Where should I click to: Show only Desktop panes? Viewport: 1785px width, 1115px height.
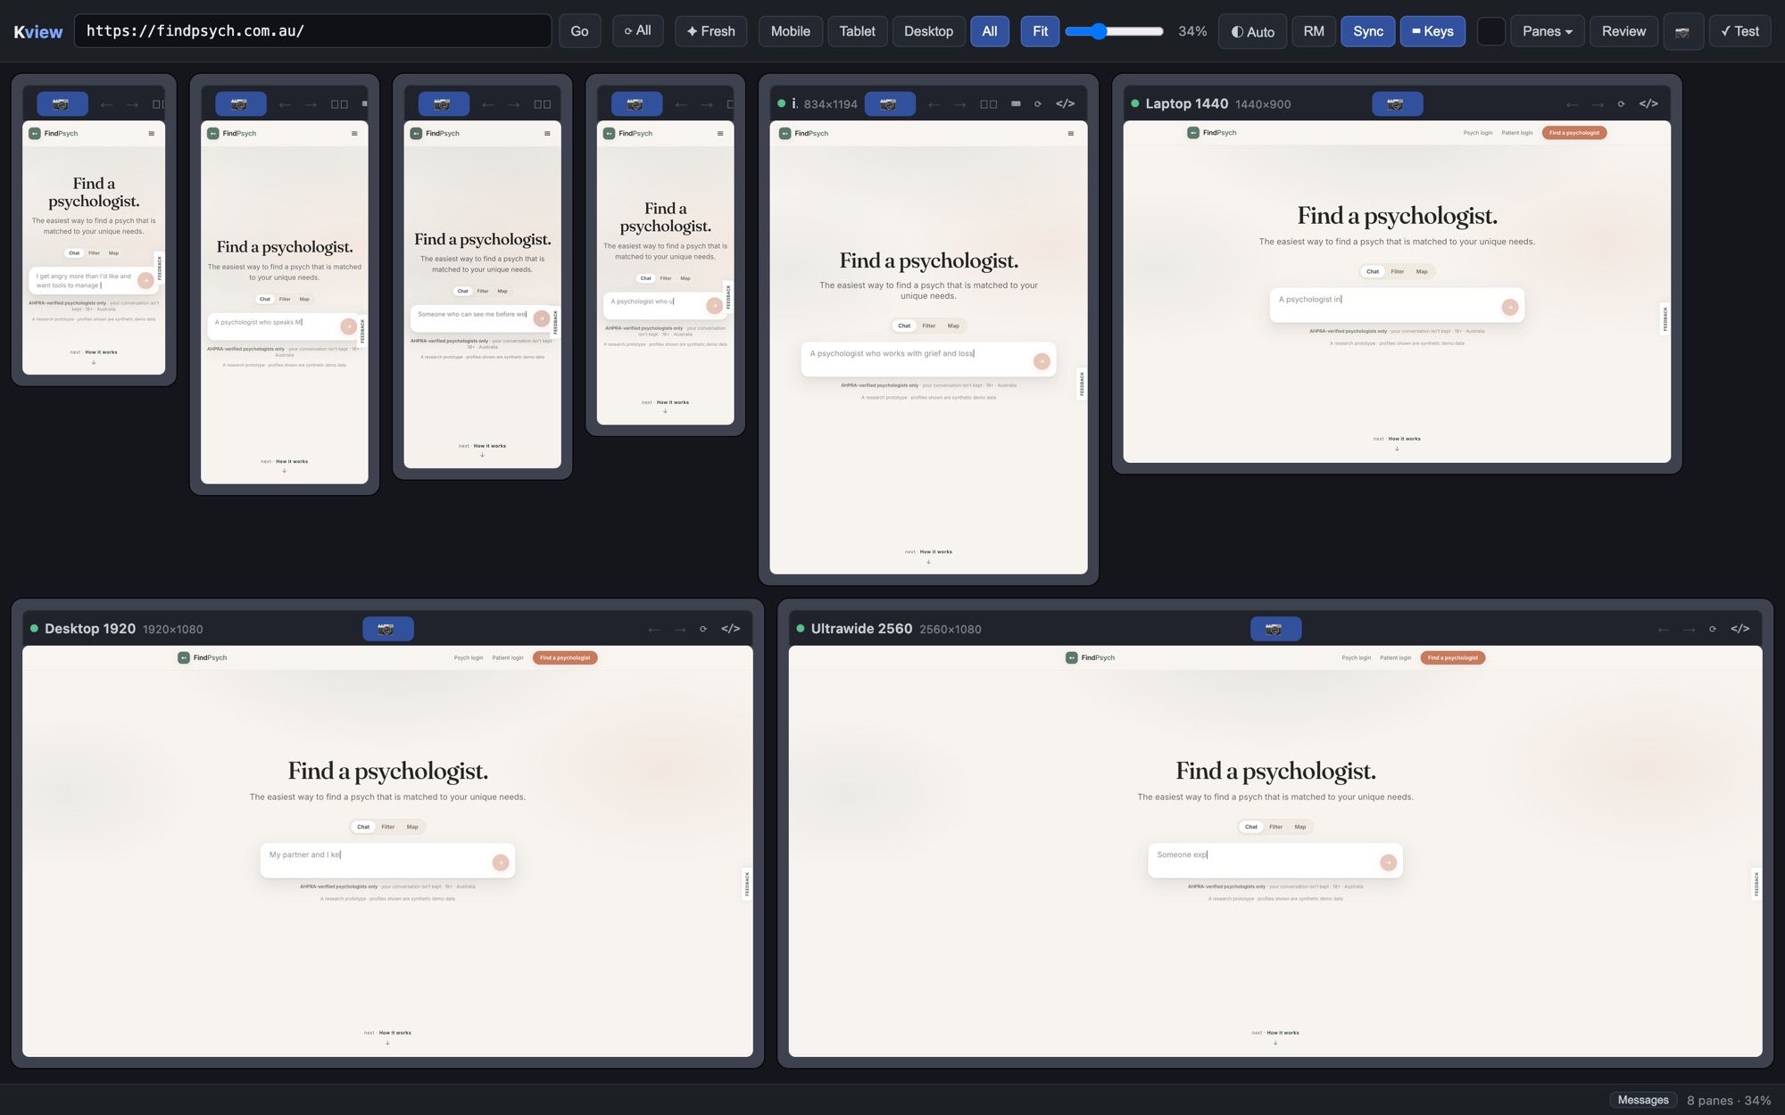pyautogui.click(x=928, y=31)
